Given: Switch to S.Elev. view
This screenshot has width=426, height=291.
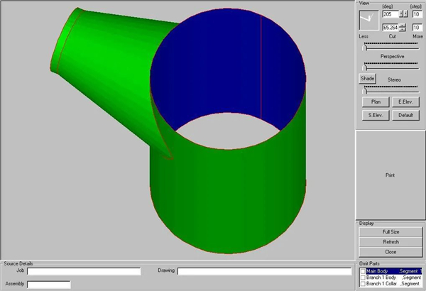Looking at the screenshot, I should pyautogui.click(x=376, y=115).
